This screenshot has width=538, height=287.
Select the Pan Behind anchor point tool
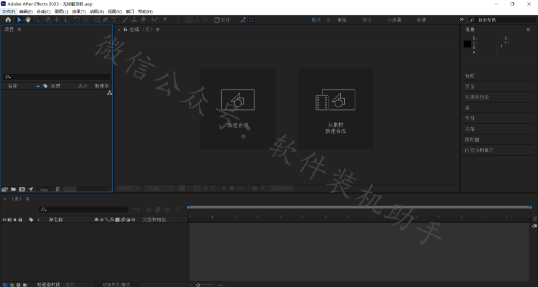click(x=86, y=19)
